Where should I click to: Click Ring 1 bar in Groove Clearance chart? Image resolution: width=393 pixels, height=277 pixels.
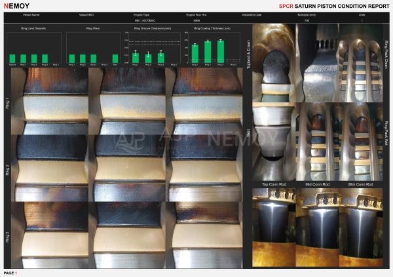point(136,57)
